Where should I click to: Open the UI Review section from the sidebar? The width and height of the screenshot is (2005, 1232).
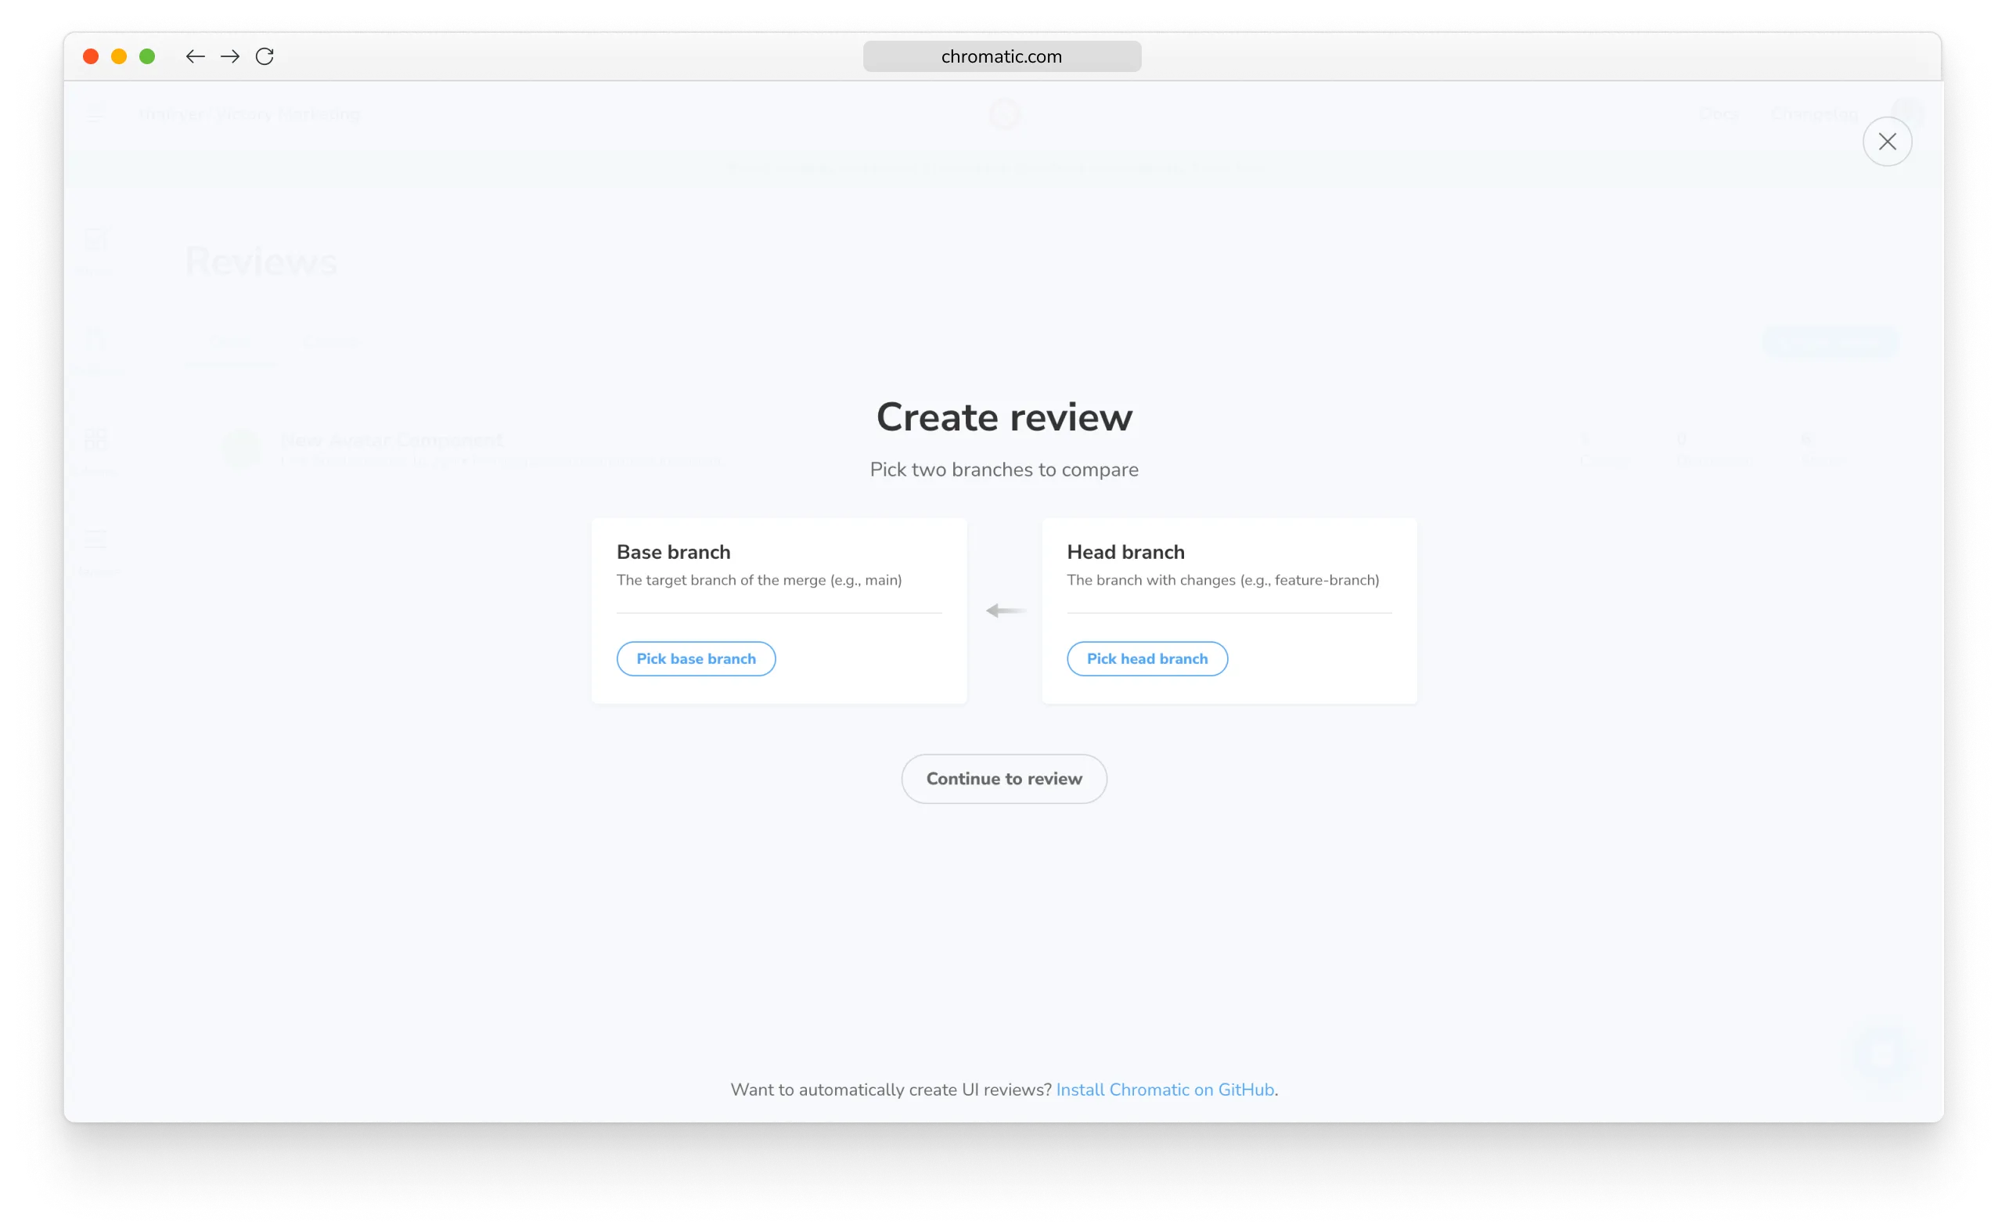click(95, 340)
